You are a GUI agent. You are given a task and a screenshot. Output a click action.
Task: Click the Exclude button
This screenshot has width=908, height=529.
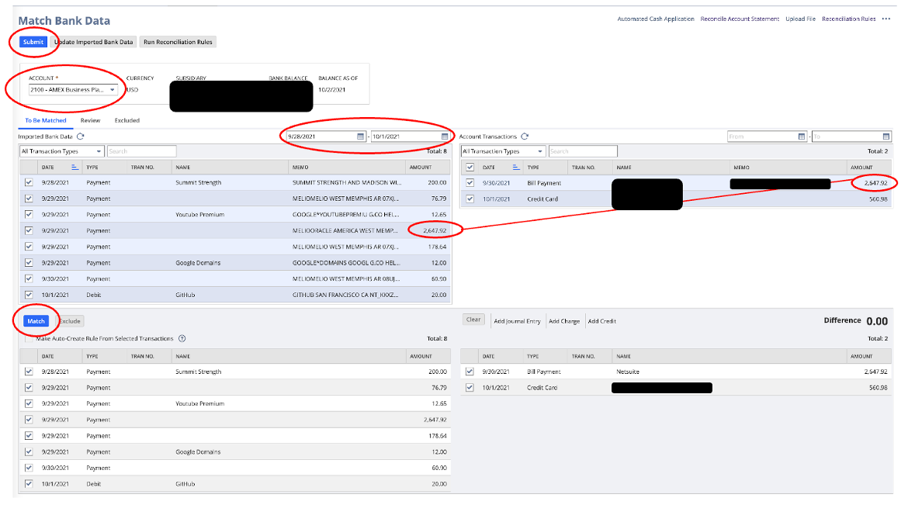pos(70,320)
